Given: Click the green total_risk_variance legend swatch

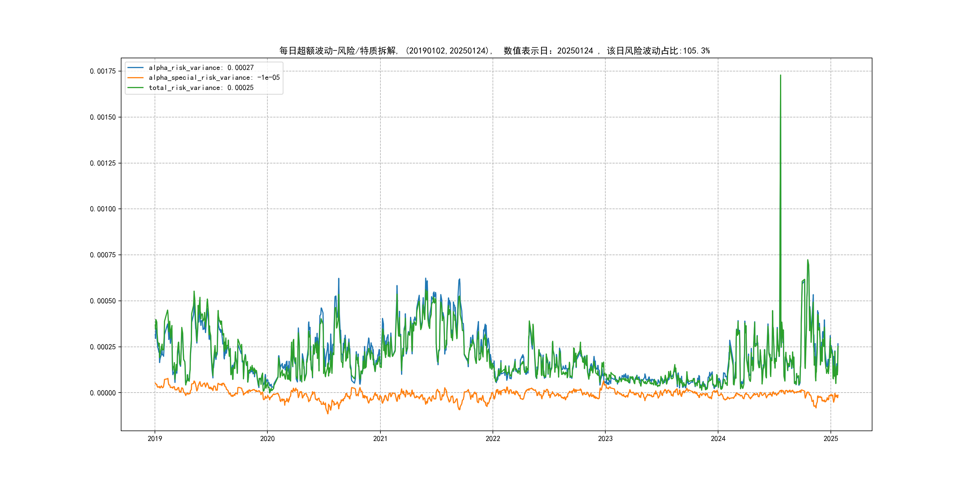Looking at the screenshot, I should pyautogui.click(x=135, y=88).
